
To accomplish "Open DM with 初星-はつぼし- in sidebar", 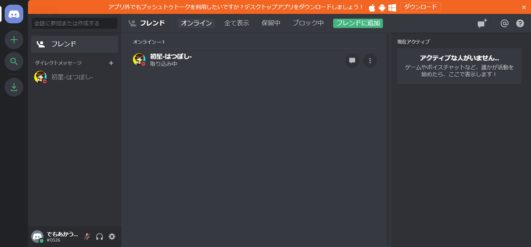I will click(75, 77).
